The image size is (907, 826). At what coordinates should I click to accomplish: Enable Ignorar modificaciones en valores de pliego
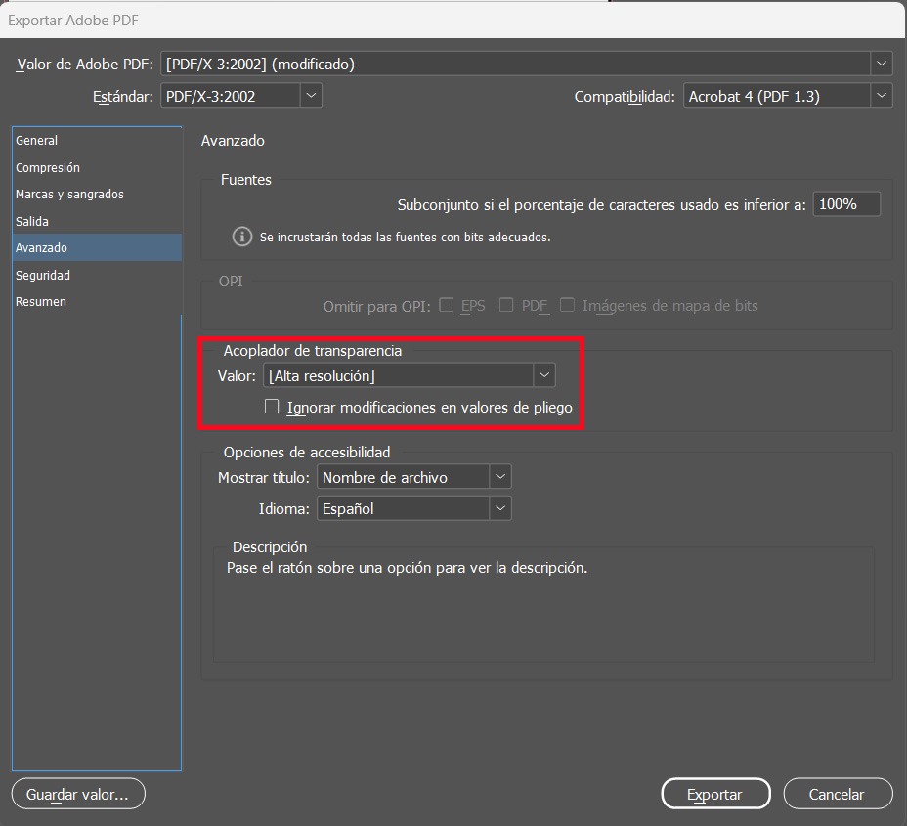coord(273,407)
